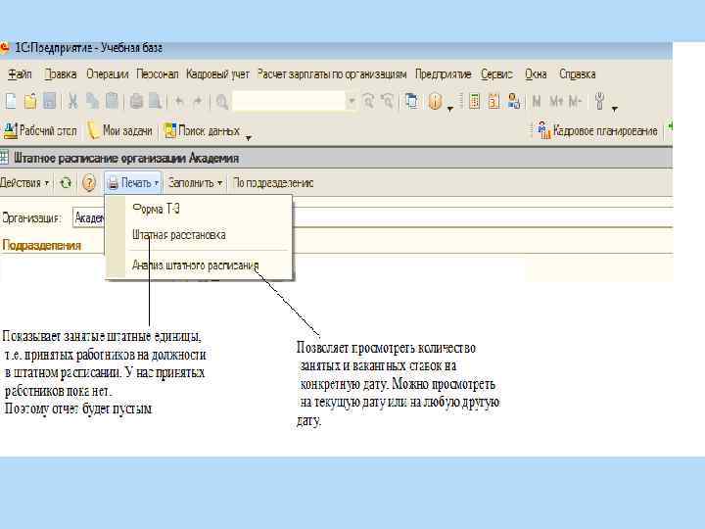
Task: Select Анализ штатного расписания entry
Action: point(198,265)
